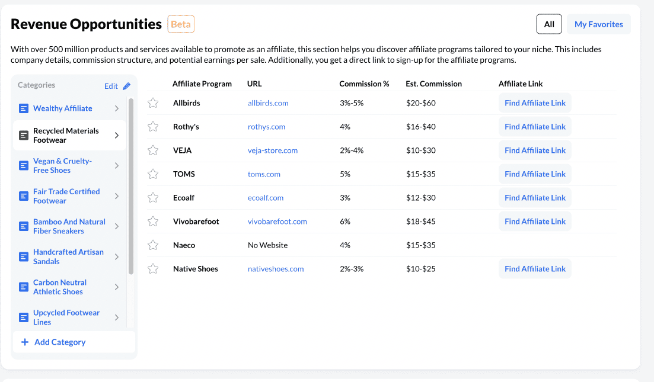Click the Fair Trade Certified Footwear document icon
654x382 pixels.
tap(24, 196)
